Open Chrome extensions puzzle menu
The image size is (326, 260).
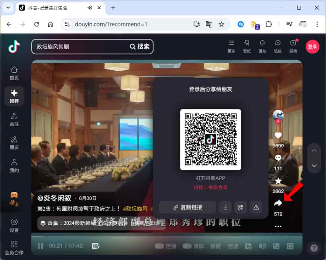269,24
